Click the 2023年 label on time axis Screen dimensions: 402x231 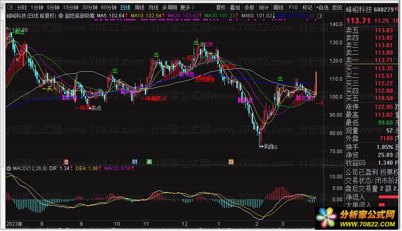click(x=14, y=224)
